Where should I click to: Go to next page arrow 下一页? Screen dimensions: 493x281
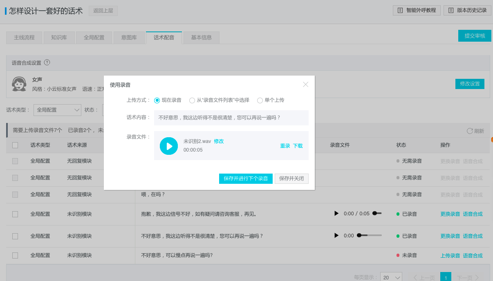click(477, 278)
